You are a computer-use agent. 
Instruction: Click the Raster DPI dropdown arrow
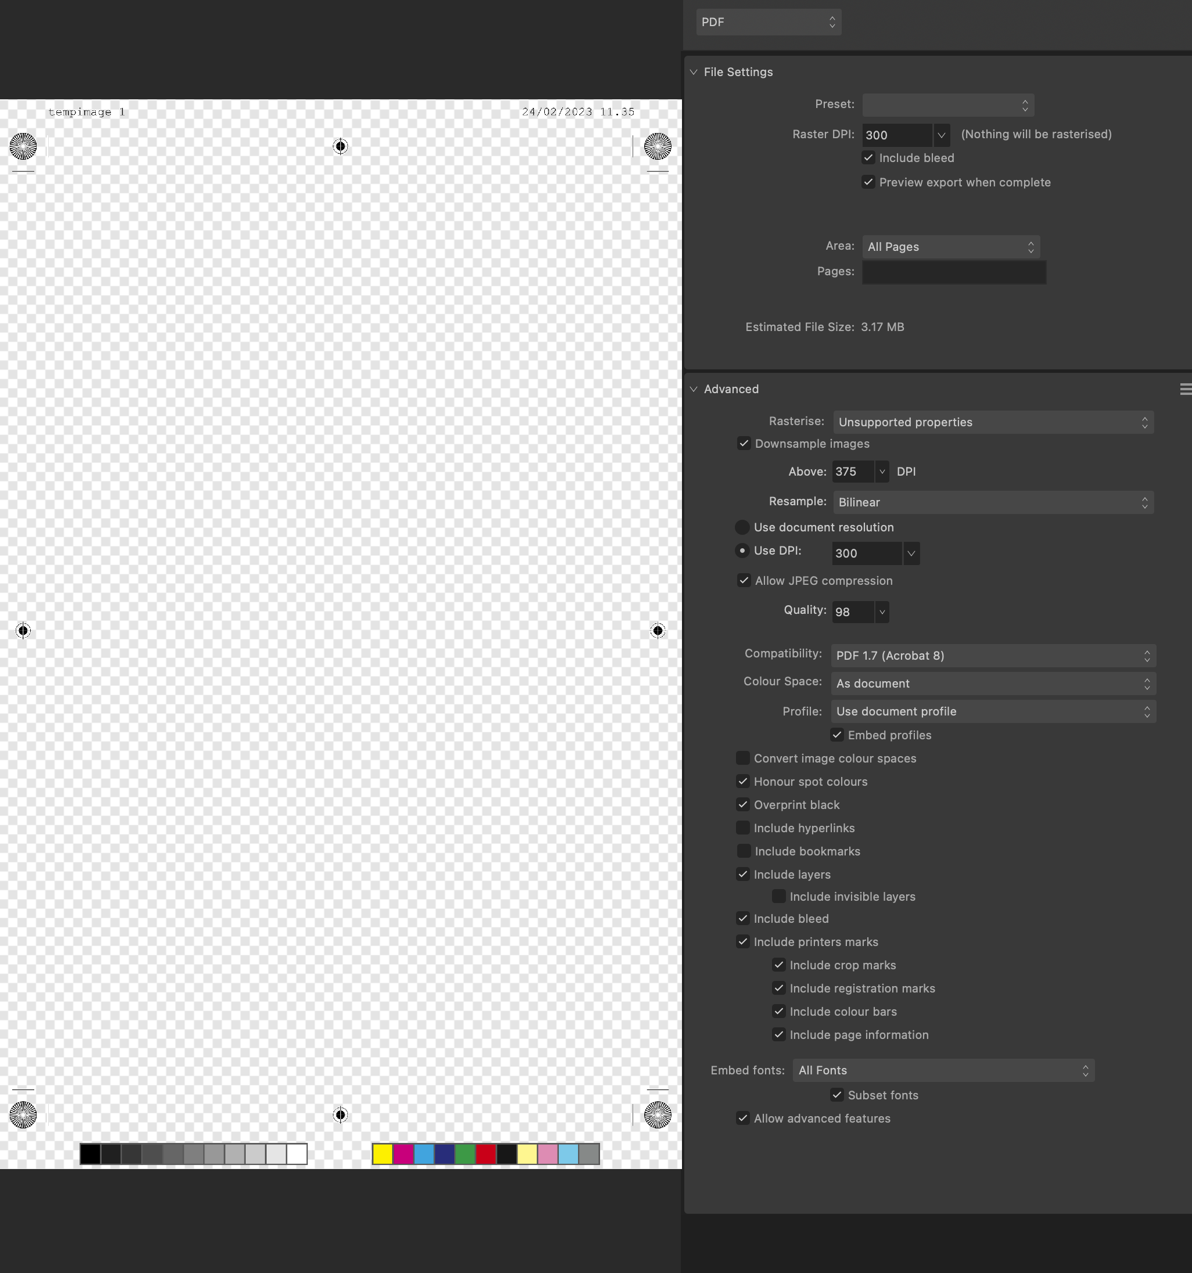[941, 135]
